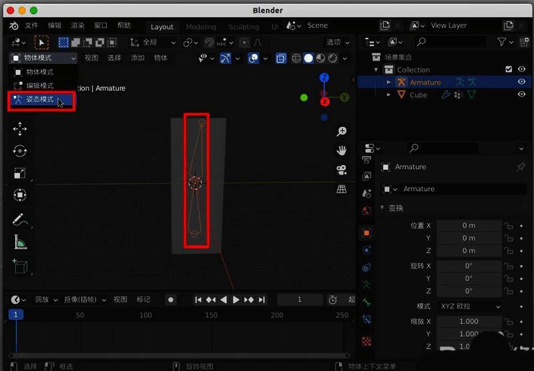Select the Rotate tool in left toolbar
Image resolution: width=534 pixels, height=371 pixels.
tap(20, 151)
